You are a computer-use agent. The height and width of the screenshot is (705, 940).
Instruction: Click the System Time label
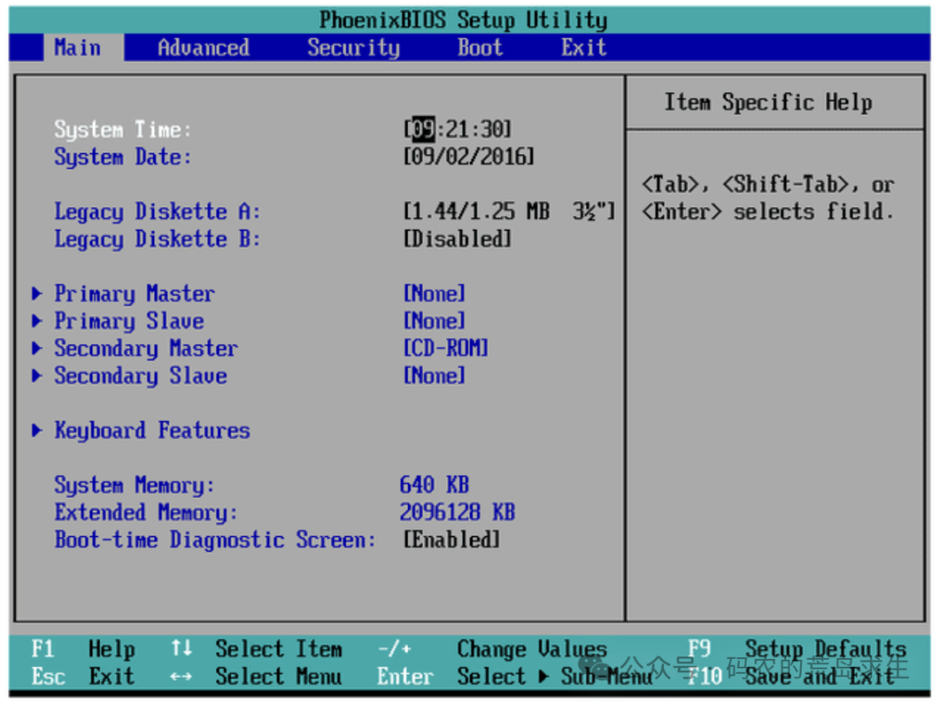pos(123,129)
